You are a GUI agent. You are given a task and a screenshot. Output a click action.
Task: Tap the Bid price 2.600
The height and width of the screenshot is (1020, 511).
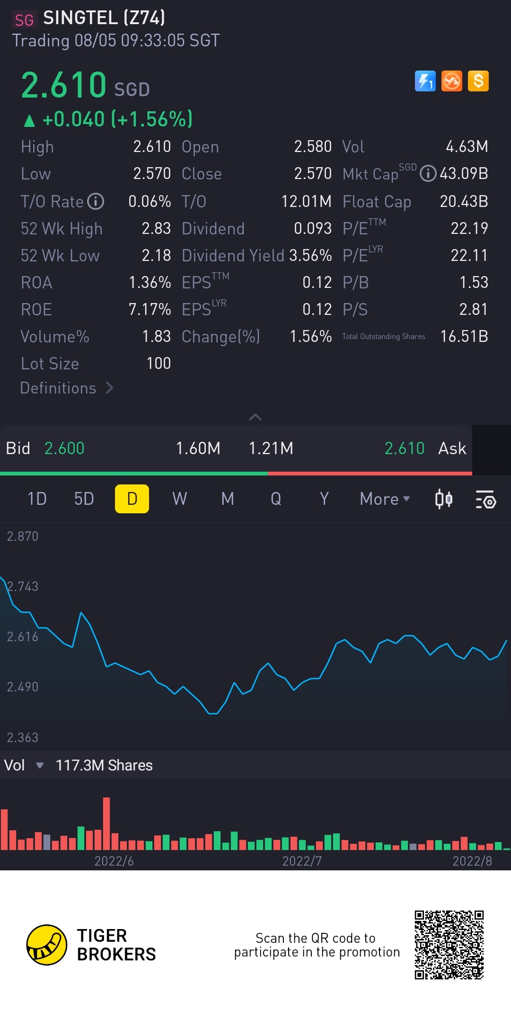coord(64,448)
